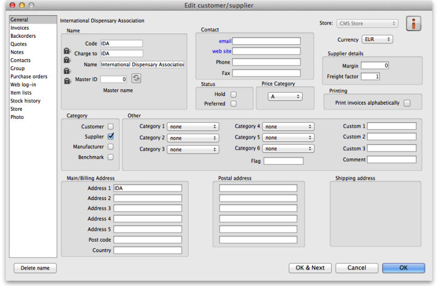Click the orange info icon button
The width and height of the screenshot is (438, 286).
(x=414, y=24)
